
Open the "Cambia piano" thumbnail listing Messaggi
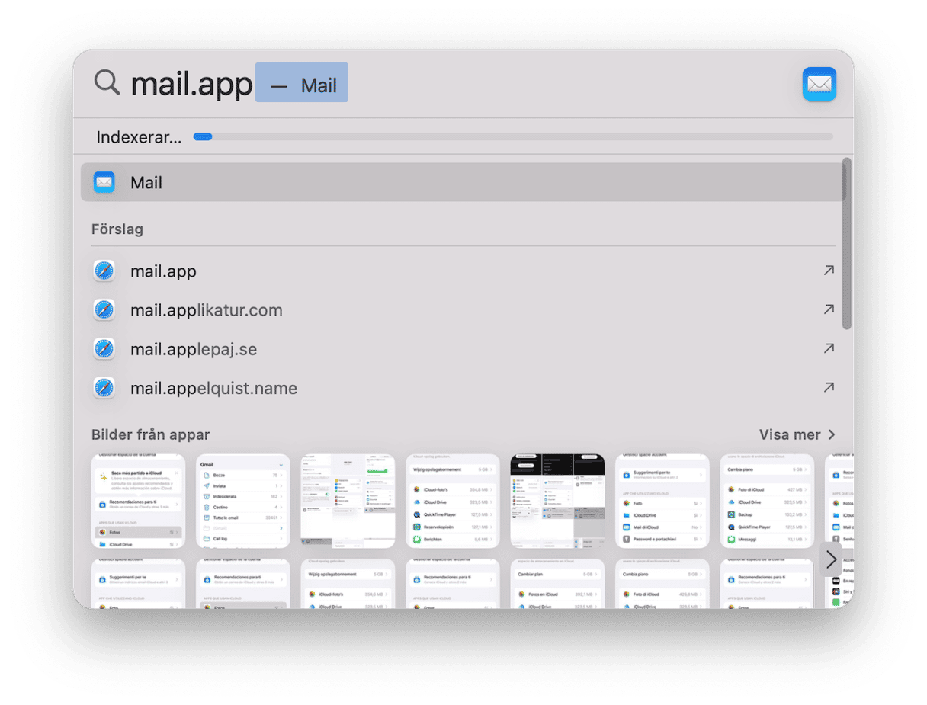(767, 502)
